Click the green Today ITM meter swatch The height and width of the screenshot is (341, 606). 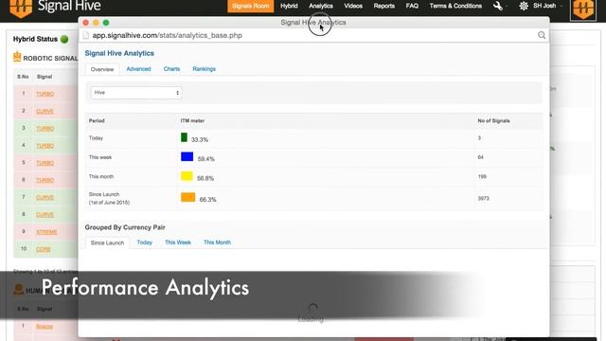(x=184, y=137)
